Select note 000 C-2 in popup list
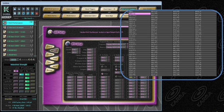 click(x=139, y=14)
